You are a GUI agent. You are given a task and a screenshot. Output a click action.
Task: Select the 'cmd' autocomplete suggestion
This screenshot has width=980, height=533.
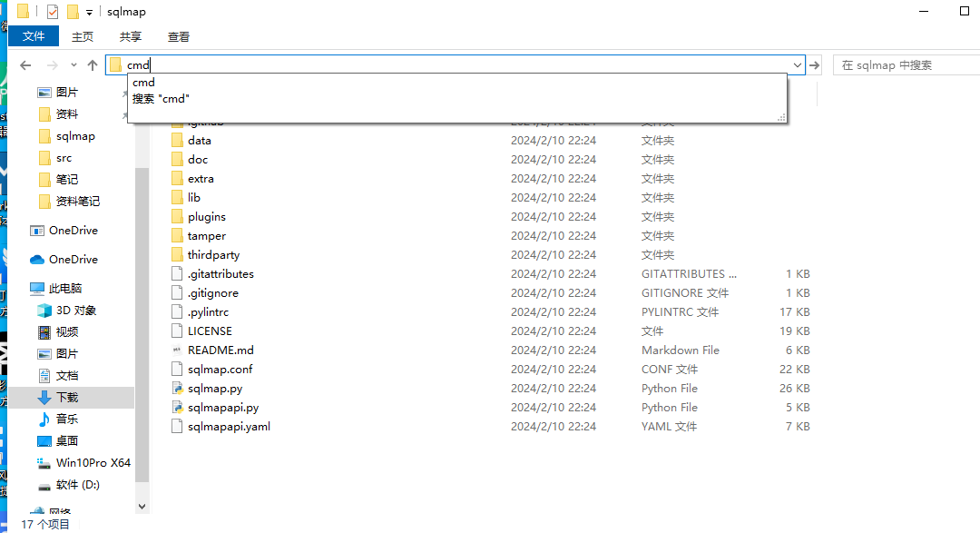coord(143,83)
